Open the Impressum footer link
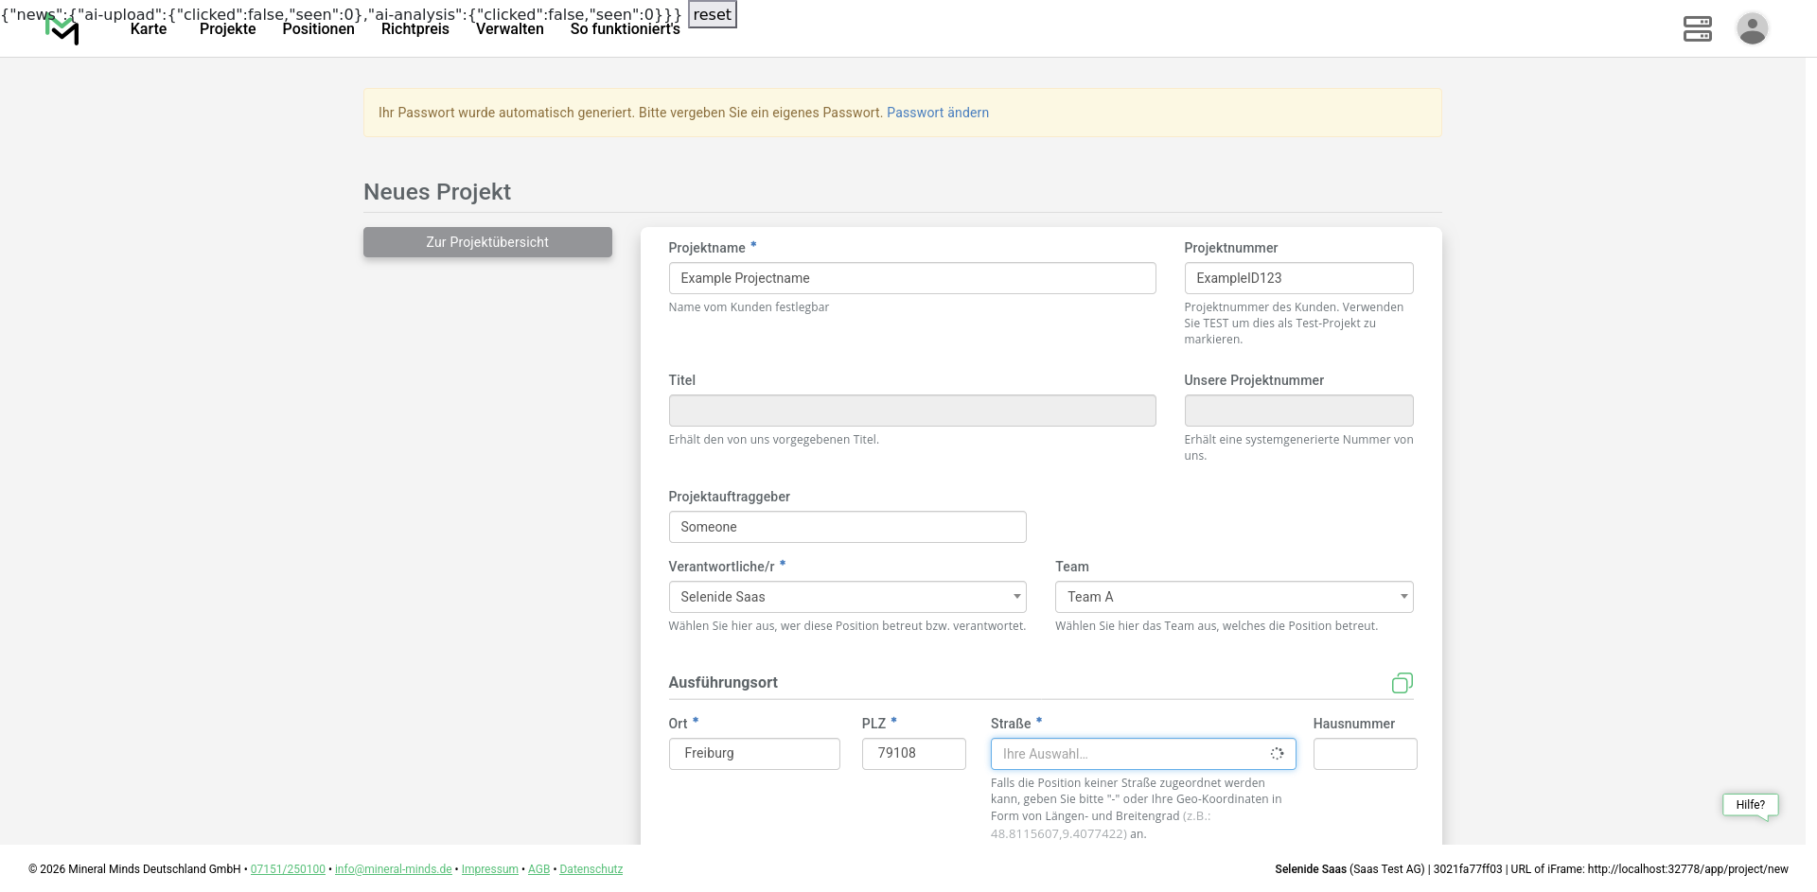The image size is (1817, 892). click(489, 869)
